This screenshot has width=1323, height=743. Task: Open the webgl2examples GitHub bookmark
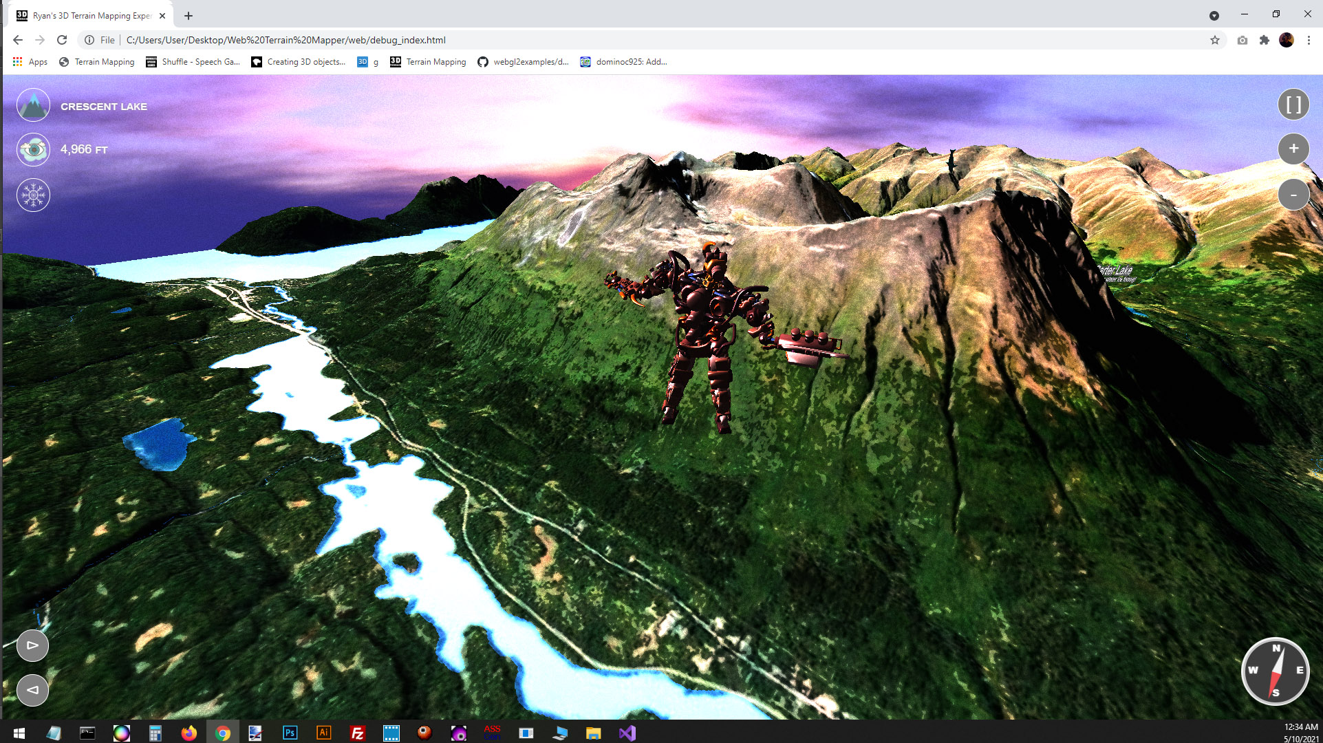(x=523, y=62)
